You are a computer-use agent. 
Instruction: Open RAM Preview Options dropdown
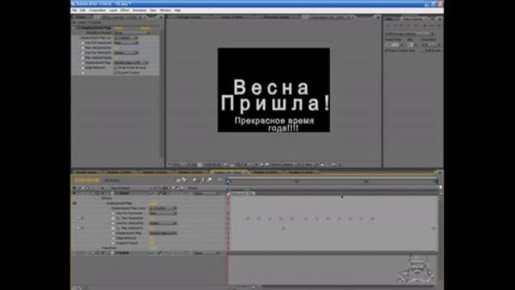(x=410, y=34)
